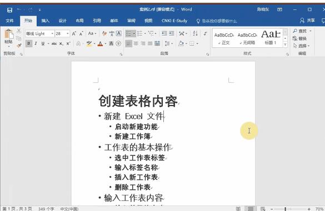This screenshot has height=211, width=325.
Task: Open the font size dropdown showing 28
Action: click(x=67, y=33)
